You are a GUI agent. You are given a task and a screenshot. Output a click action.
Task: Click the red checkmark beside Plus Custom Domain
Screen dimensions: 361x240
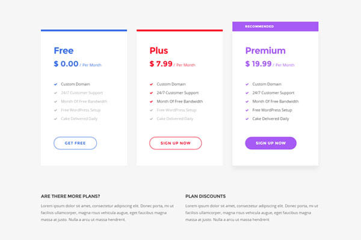151,84
